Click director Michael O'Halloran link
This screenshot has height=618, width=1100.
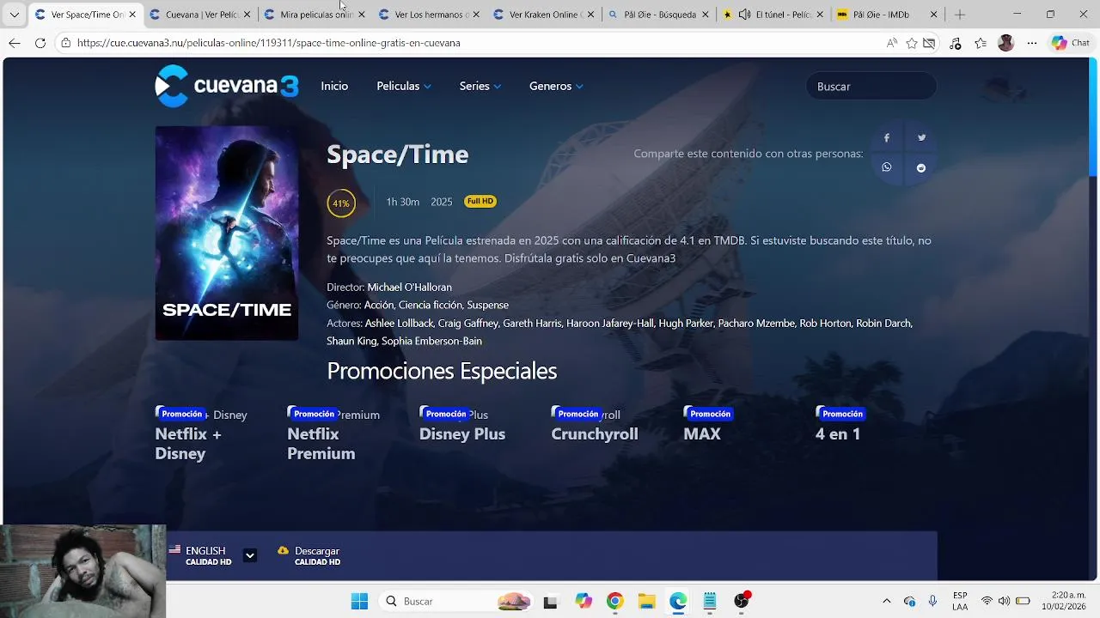(x=409, y=287)
